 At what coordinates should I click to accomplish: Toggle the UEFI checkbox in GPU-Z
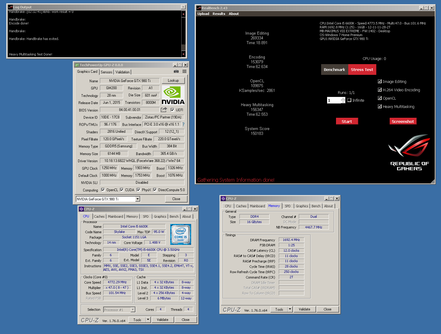[172, 110]
